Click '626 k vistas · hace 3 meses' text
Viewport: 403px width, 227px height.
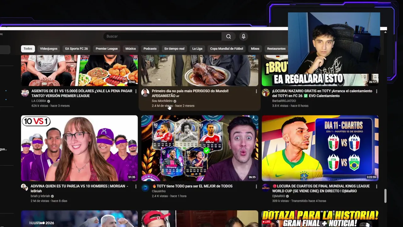click(x=50, y=106)
